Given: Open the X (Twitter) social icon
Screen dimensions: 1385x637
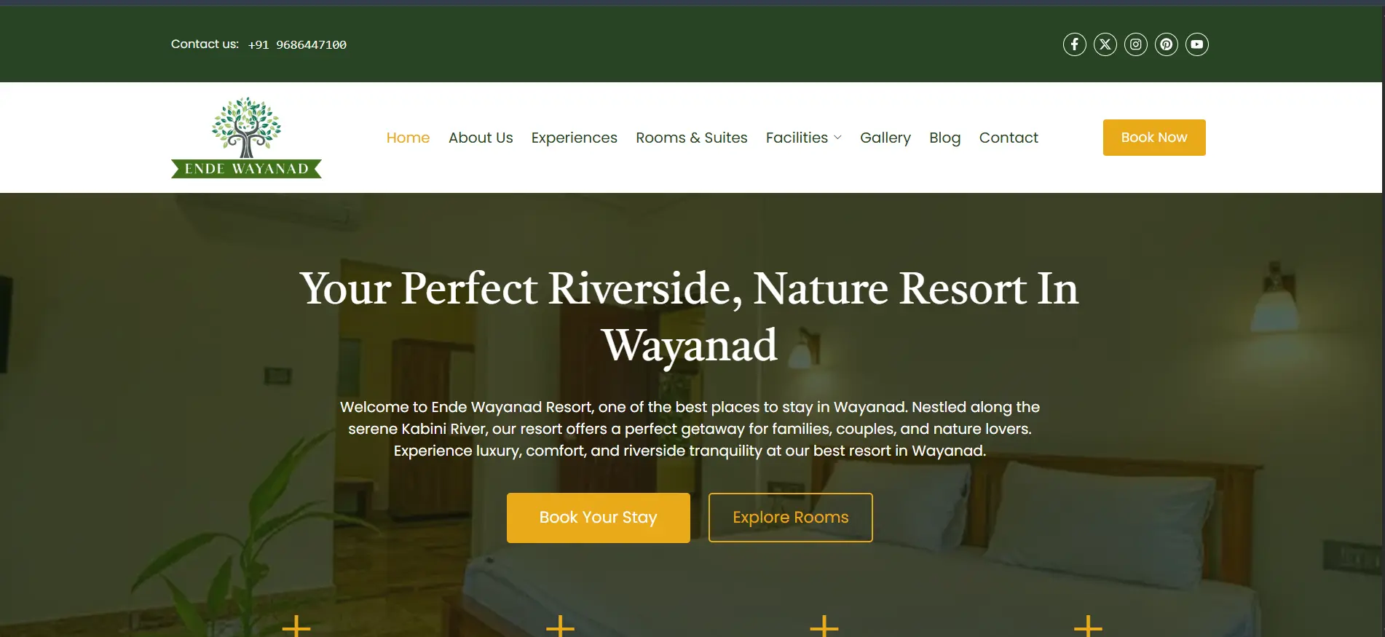Looking at the screenshot, I should coord(1105,44).
